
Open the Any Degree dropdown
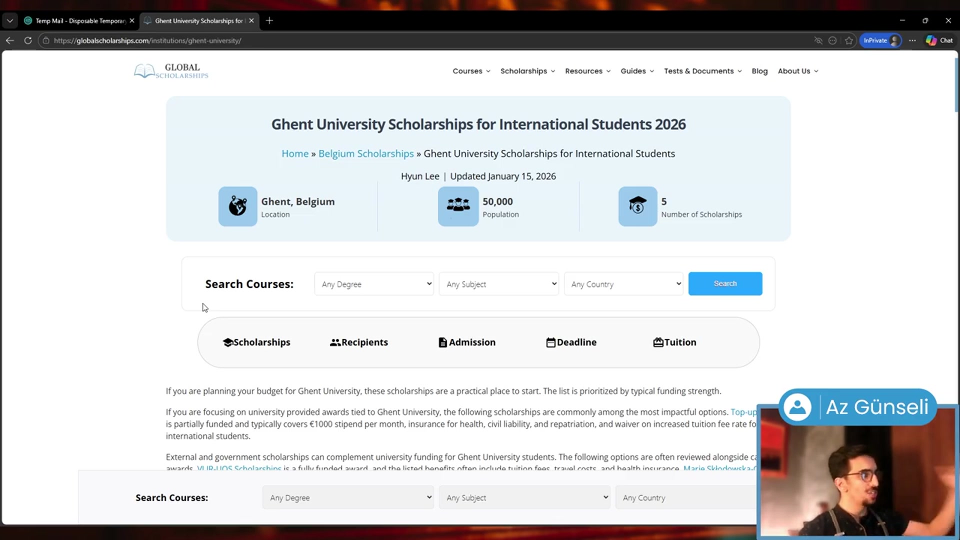click(x=373, y=283)
